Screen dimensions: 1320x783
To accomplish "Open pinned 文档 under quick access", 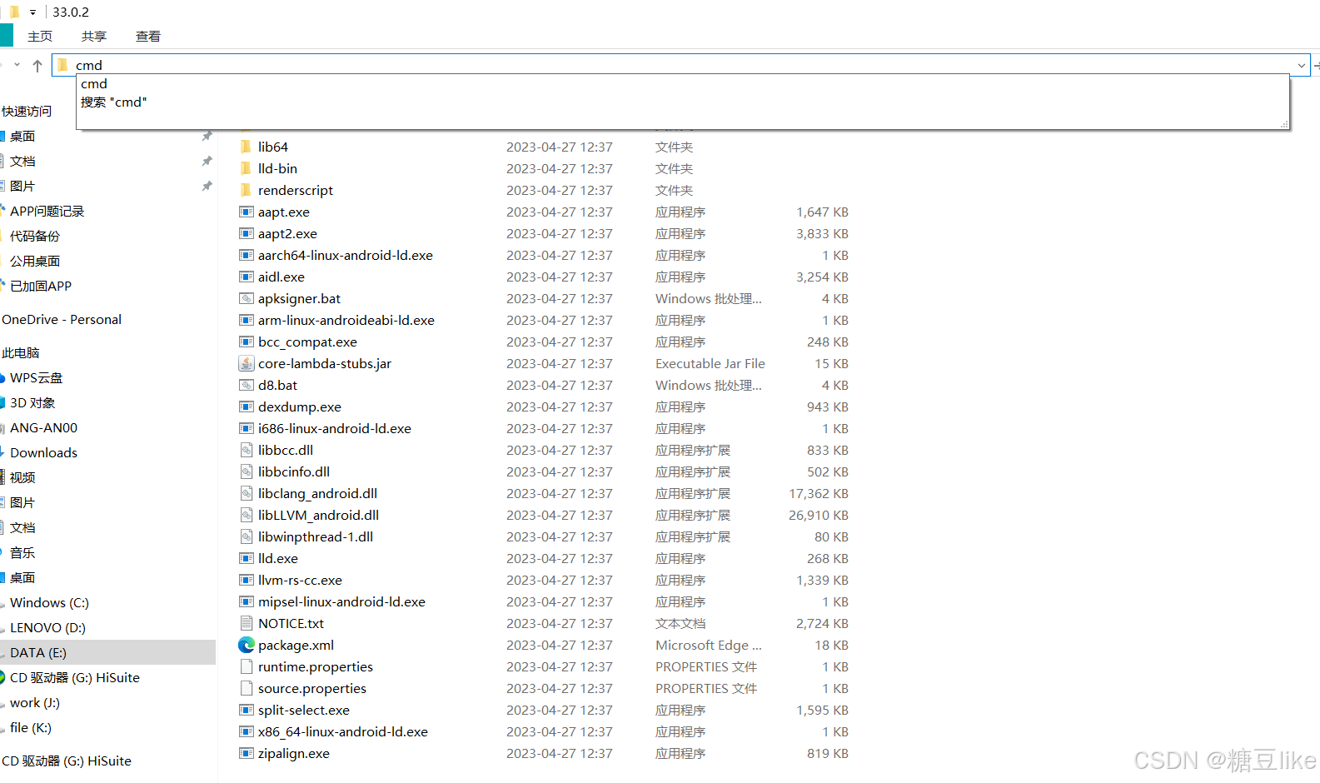I will pyautogui.click(x=22, y=162).
